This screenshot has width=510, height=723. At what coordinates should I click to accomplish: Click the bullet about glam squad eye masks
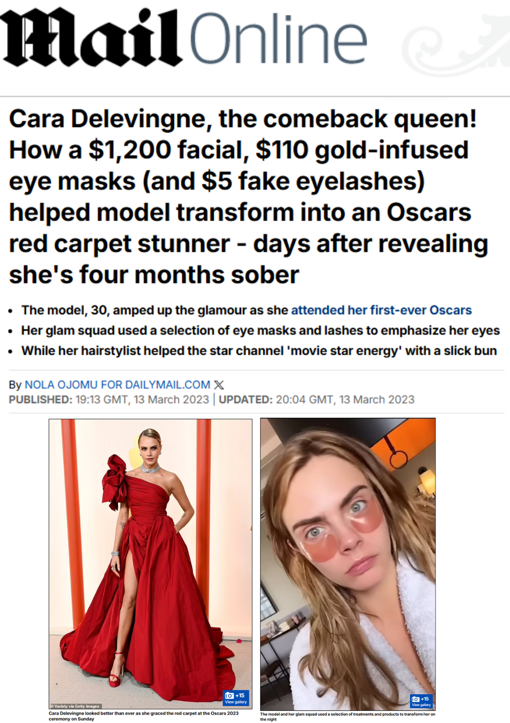(x=261, y=331)
